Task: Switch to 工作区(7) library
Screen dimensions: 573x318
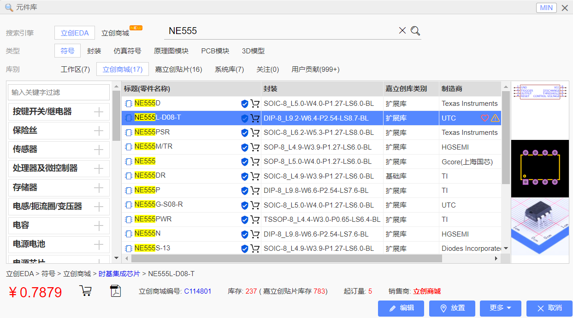Action: point(75,69)
